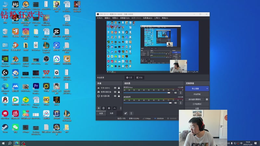The width and height of the screenshot is (260, 146).
Task: Click the move source up arrow
Action: (x=114, y=108)
